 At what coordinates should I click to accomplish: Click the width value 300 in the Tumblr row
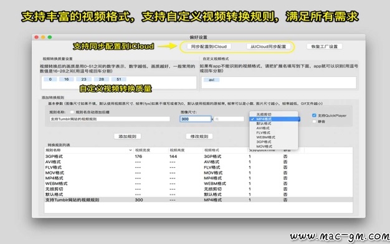click(139, 200)
